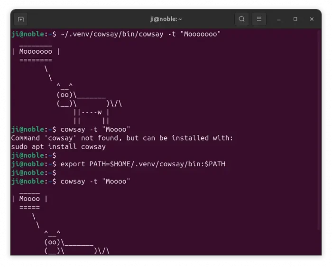The image size is (332, 267).
Task: Click the first ASCII cow's '(oo)' eyes
Action: point(64,95)
